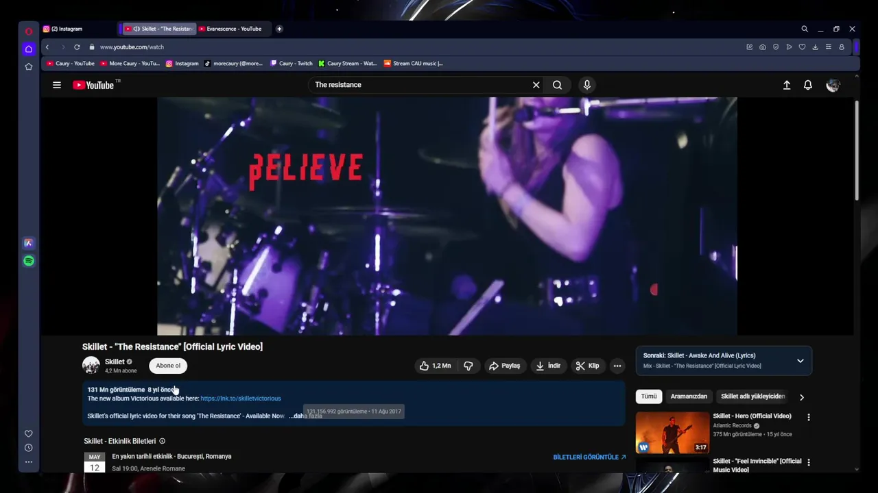Open Aria AI icon in sidebar
This screenshot has height=493, width=878.
coord(28,243)
